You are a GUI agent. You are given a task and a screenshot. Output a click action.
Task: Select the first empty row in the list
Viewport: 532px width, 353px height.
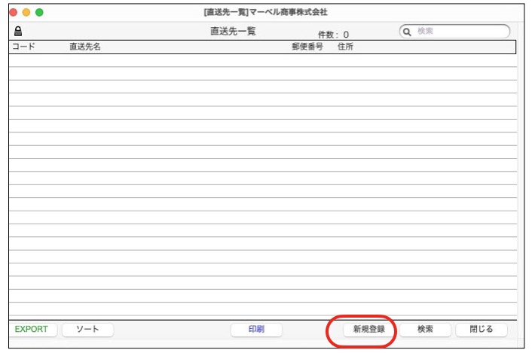click(262, 61)
